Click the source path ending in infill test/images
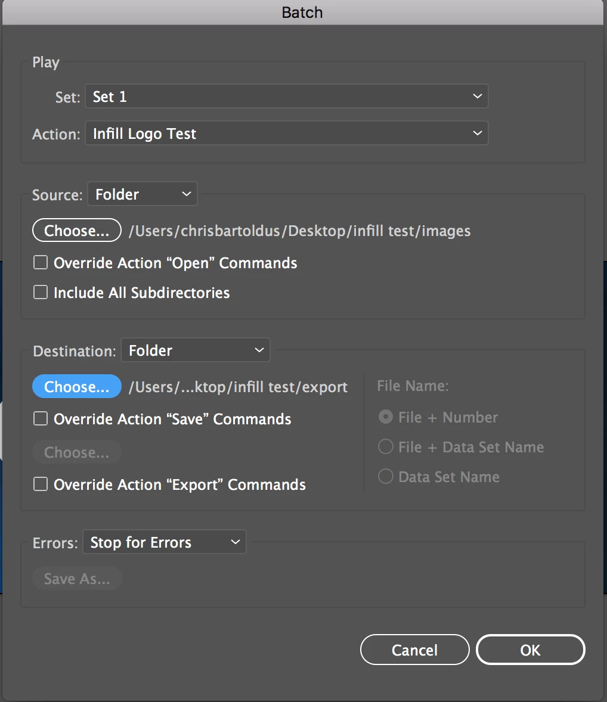This screenshot has width=607, height=702. 300,231
